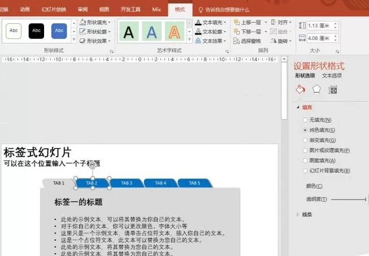Click the shape height 1.13 厘米 field

[x=323, y=25]
